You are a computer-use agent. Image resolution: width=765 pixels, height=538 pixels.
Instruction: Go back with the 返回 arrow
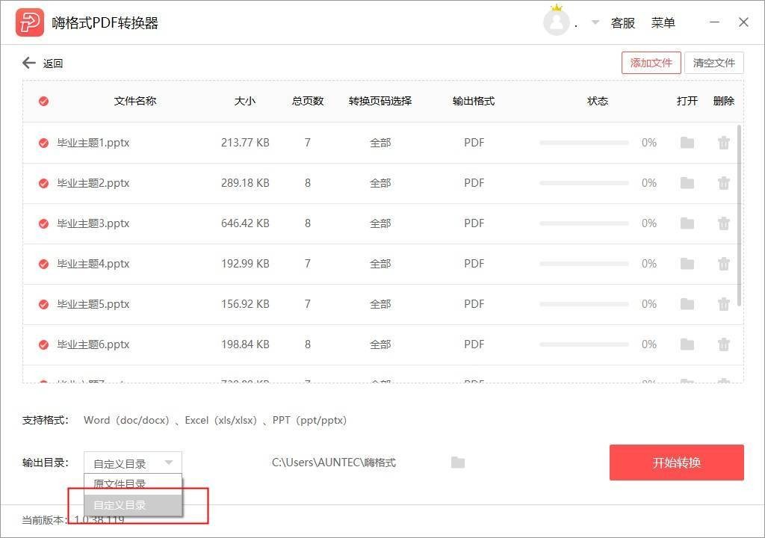[29, 63]
